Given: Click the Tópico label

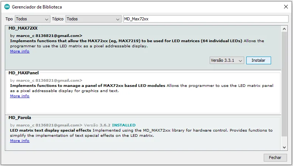Looking at the screenshot, I should tap(58, 19).
